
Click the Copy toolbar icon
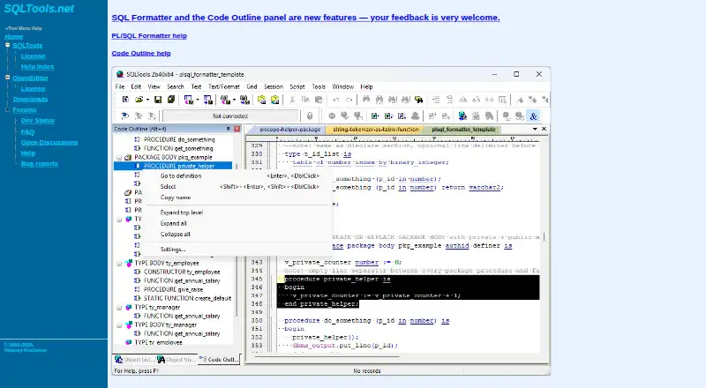click(x=305, y=100)
